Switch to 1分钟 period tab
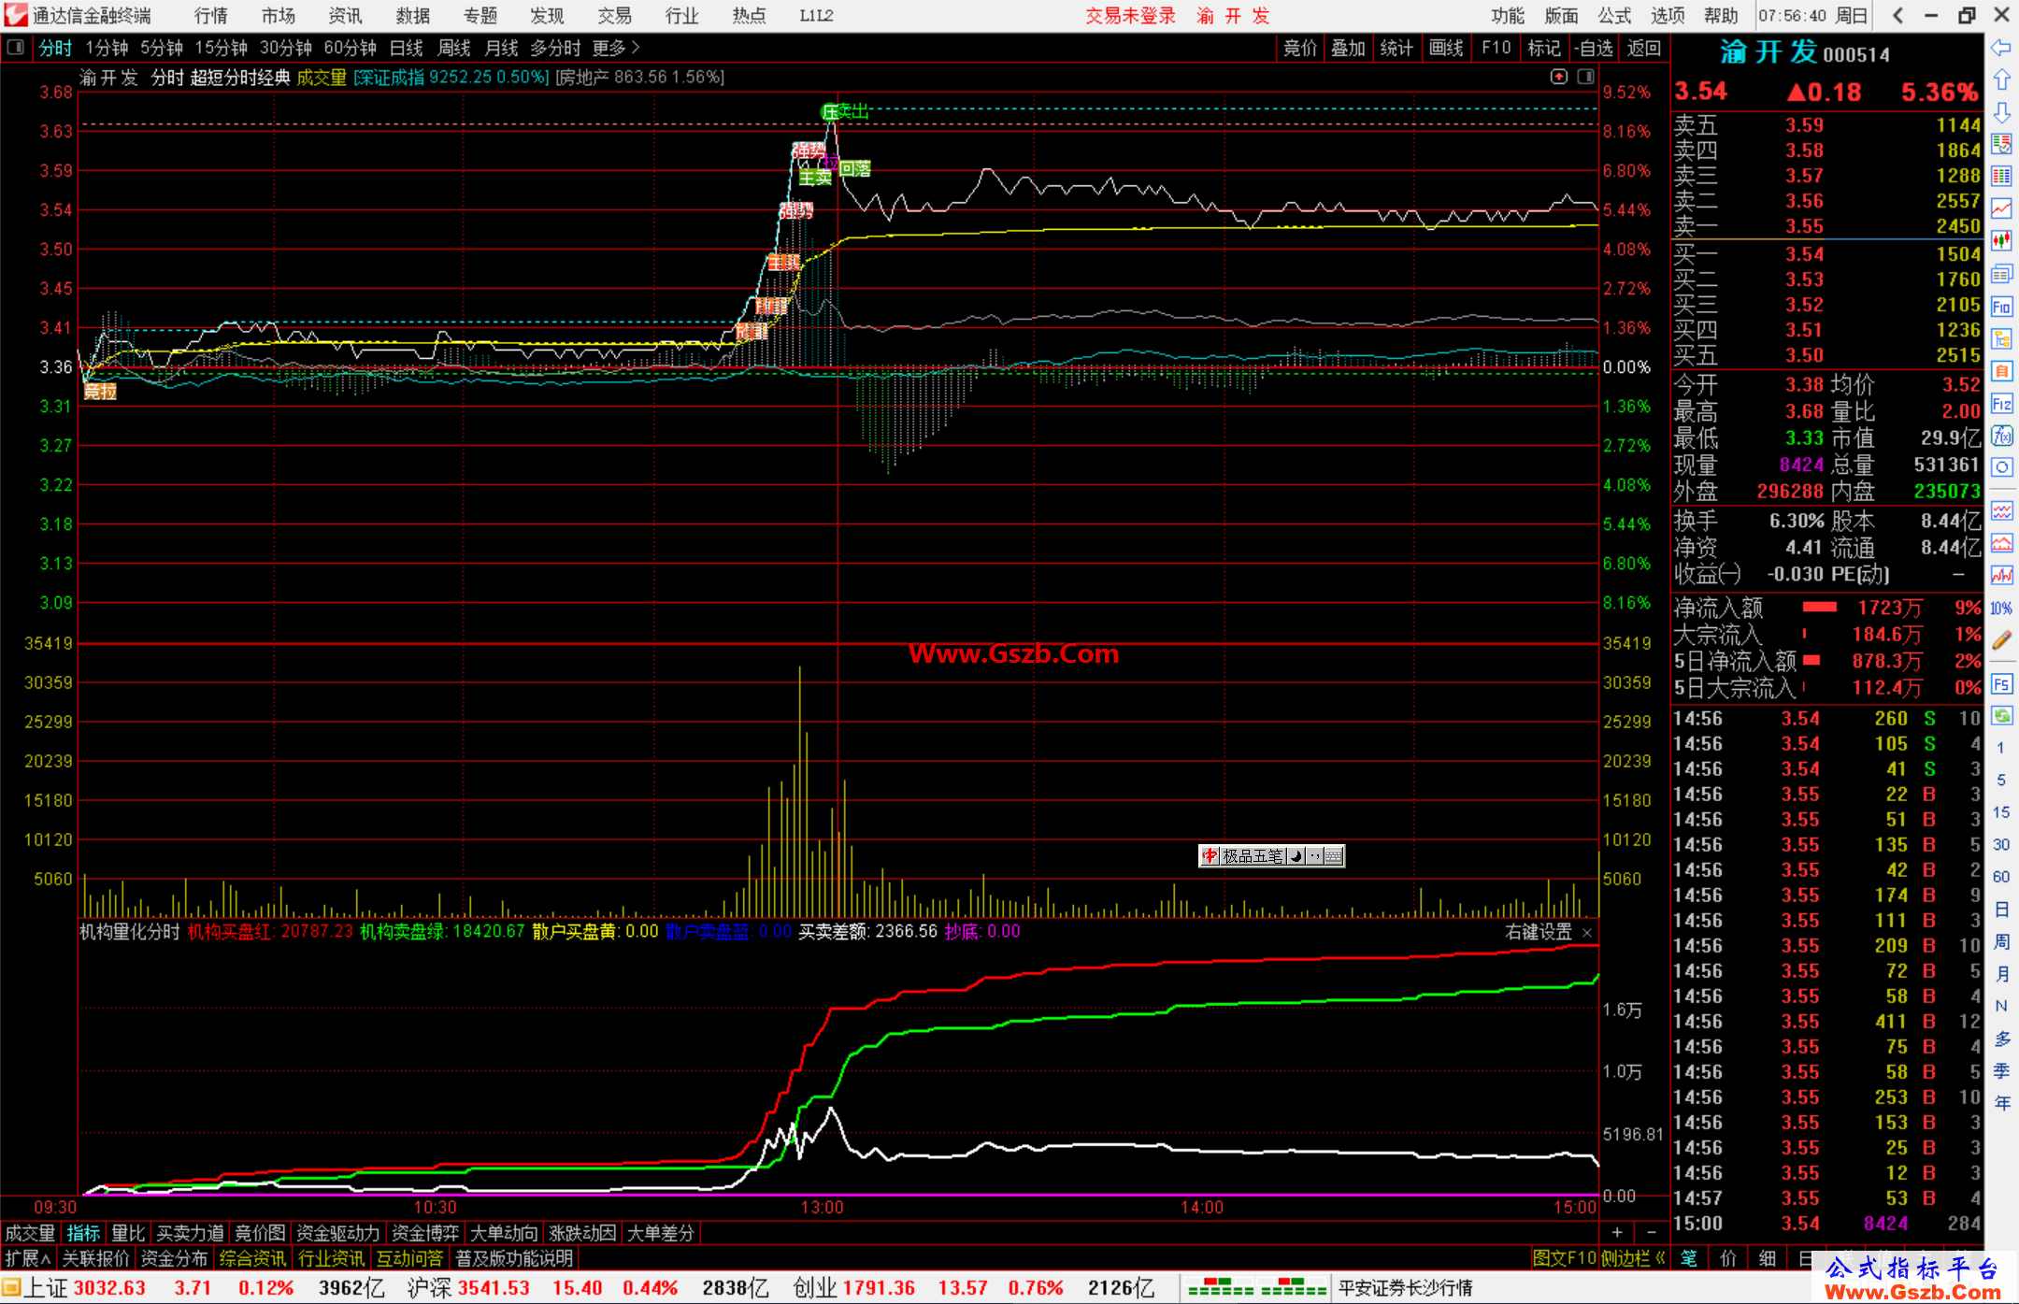Viewport: 2019px width, 1304px height. 107,48
